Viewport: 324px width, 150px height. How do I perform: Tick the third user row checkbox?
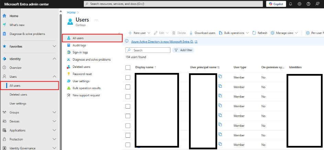coord(128,97)
